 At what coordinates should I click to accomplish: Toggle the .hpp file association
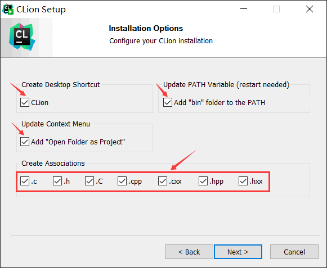pos(203,181)
